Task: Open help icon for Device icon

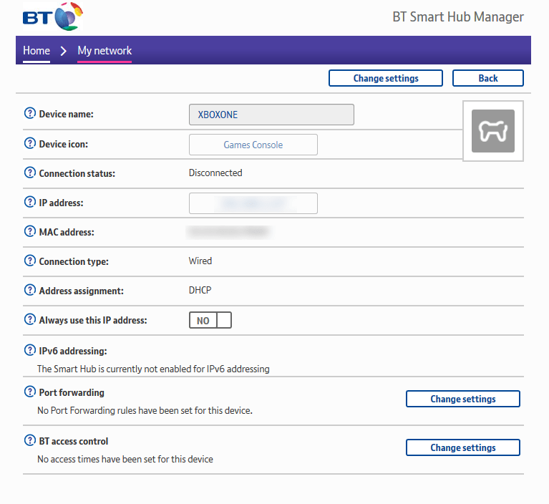Action: 30,143
